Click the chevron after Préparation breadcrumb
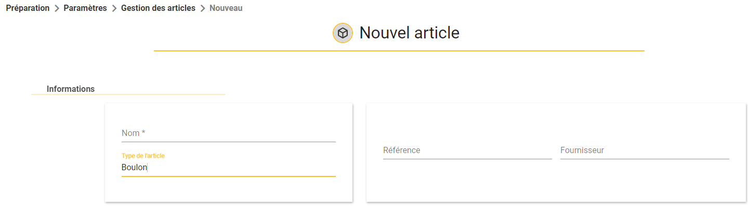Viewport: 748px width, 206px height. [57, 8]
